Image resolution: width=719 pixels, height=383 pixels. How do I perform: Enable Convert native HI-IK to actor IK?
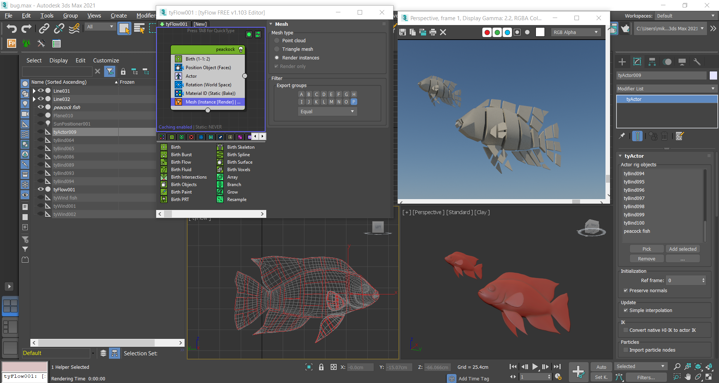625,330
